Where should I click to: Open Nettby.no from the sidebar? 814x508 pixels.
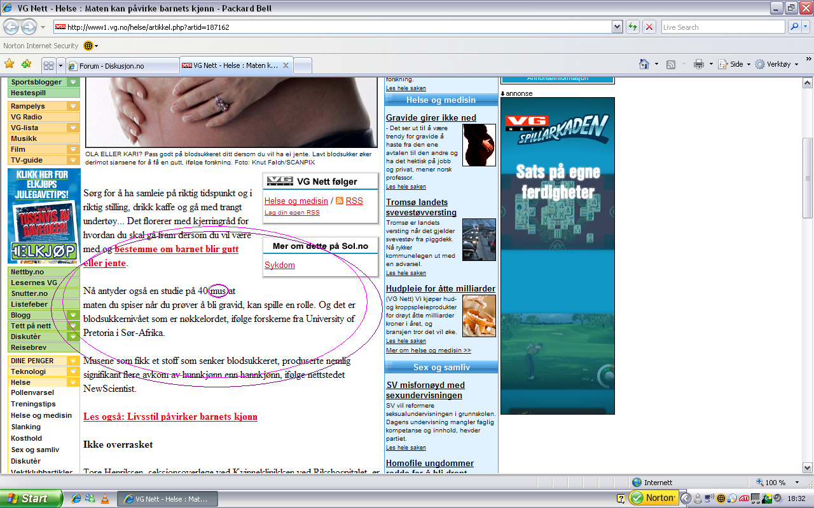click(44, 272)
